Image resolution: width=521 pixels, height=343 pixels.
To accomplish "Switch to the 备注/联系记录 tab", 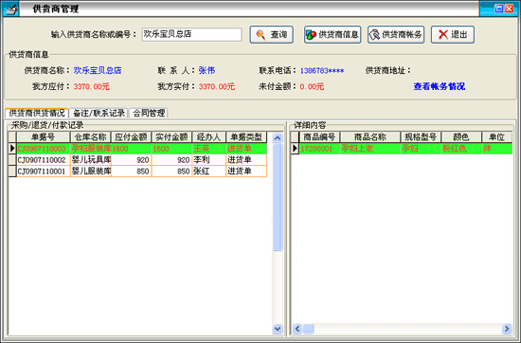I will point(99,113).
